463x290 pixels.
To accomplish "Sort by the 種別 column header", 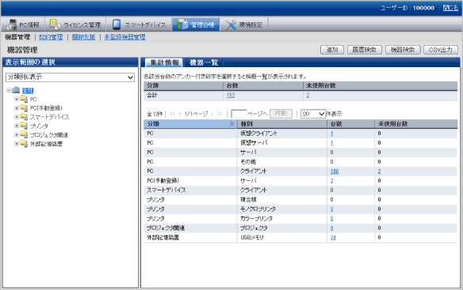I will [x=282, y=124].
